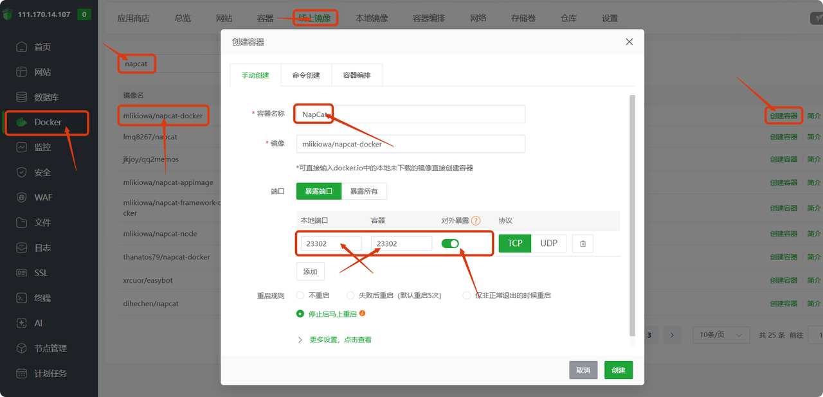Switch to 手动创建 tab
The image size is (823, 397).
click(x=255, y=75)
